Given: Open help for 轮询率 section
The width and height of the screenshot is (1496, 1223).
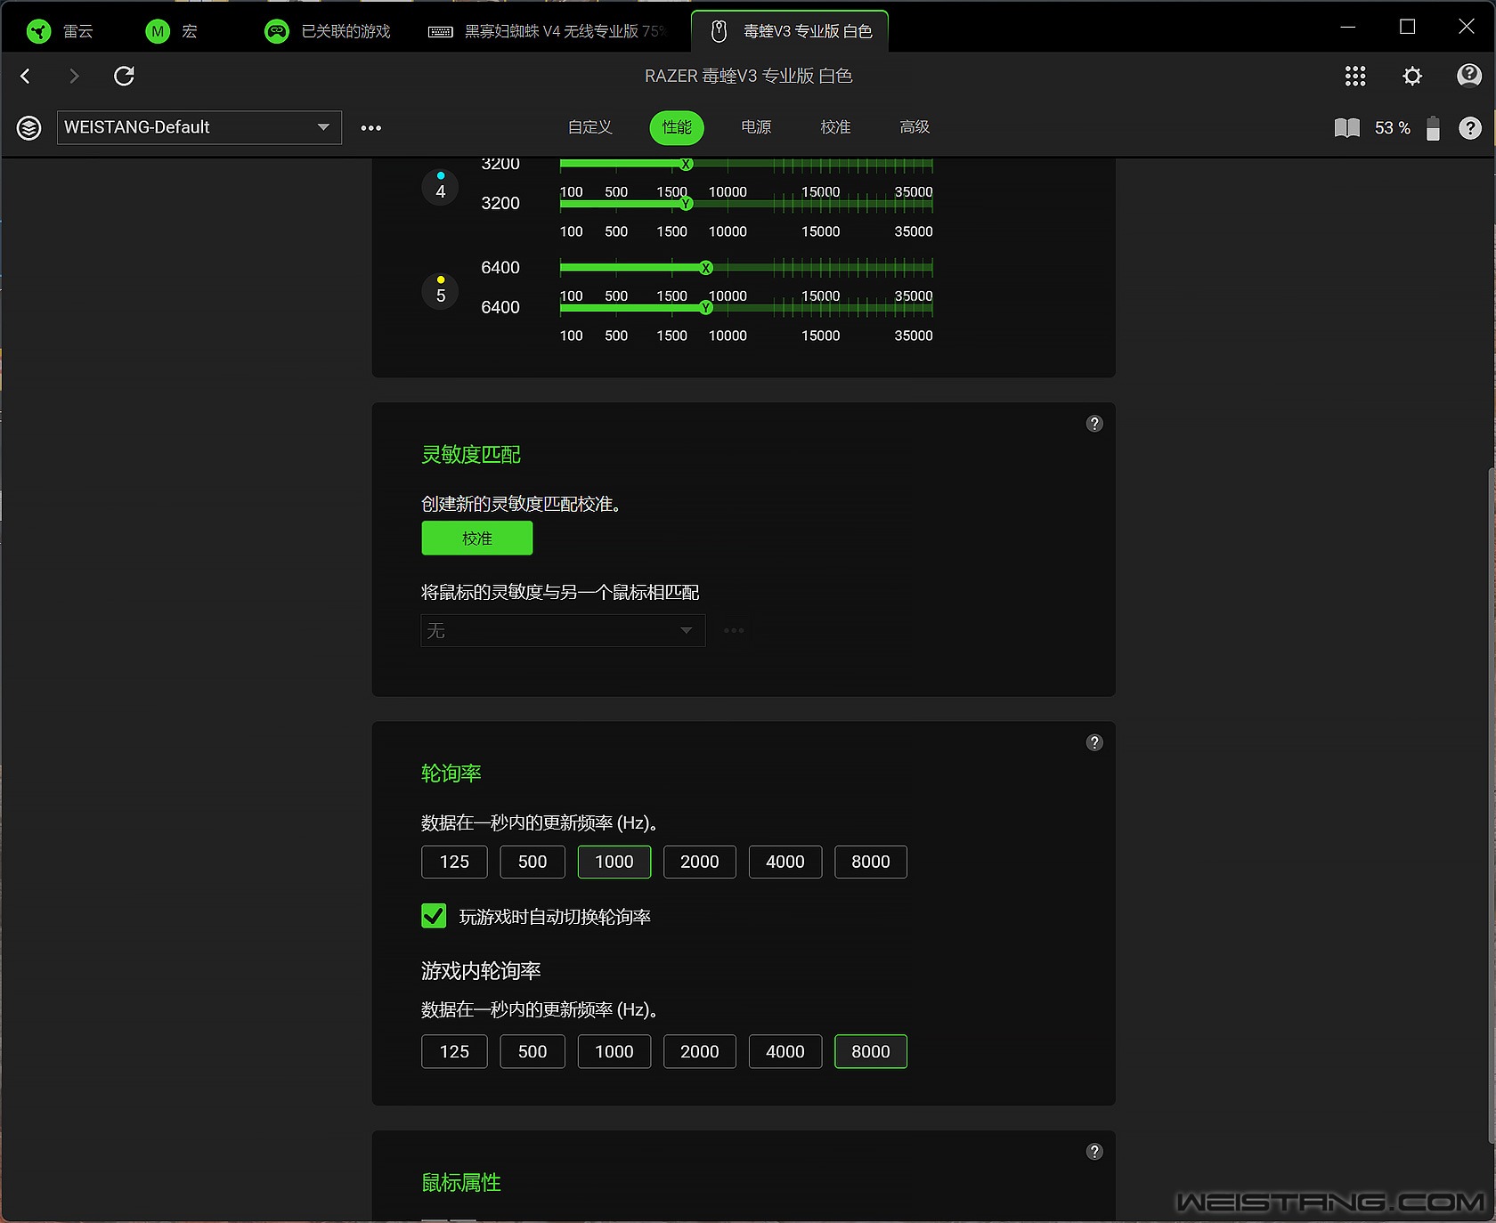Looking at the screenshot, I should (x=1094, y=742).
